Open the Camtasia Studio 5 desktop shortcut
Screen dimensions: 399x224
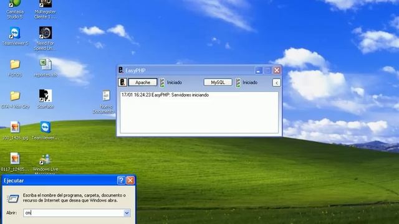[15, 9]
